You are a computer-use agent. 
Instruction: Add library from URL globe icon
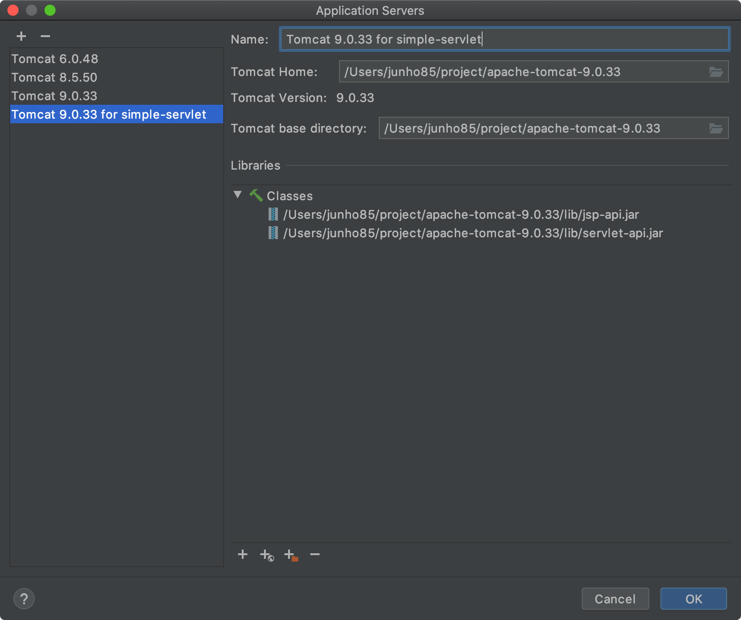point(267,555)
